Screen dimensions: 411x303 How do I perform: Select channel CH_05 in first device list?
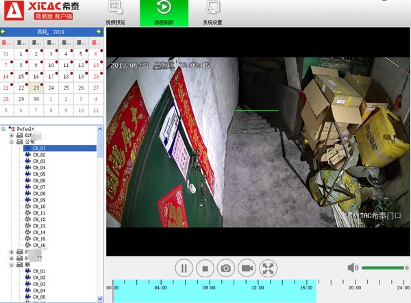tap(39, 174)
